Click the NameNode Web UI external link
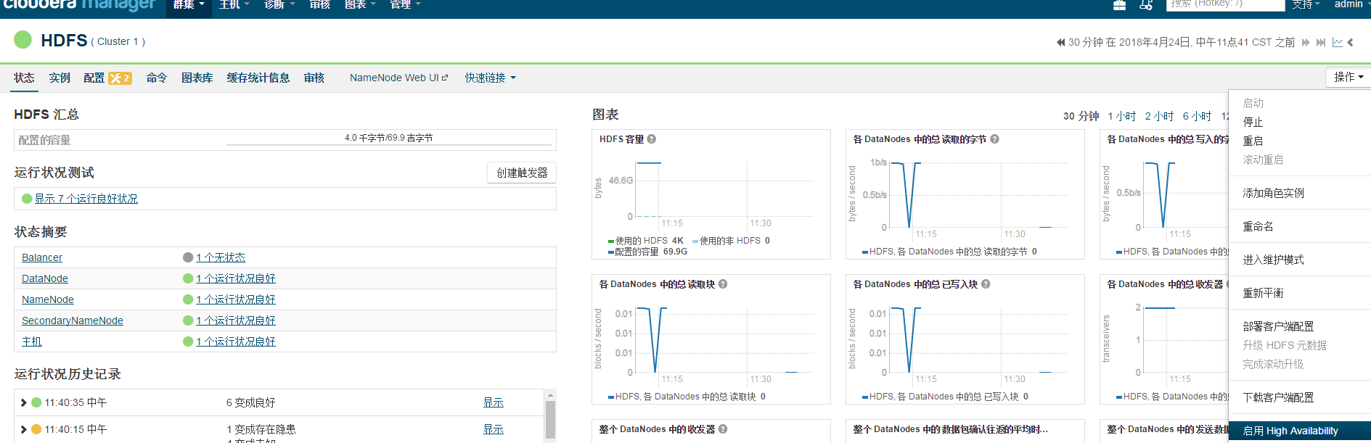The image size is (1371, 443). coord(399,78)
